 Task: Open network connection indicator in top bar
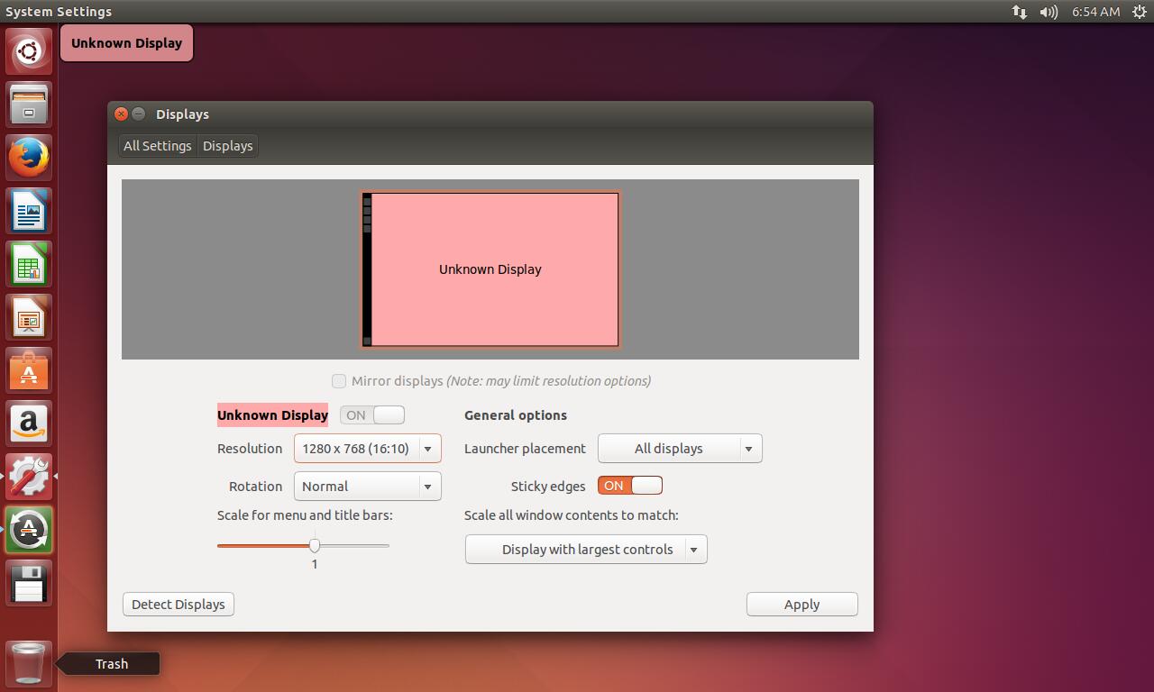[1019, 12]
